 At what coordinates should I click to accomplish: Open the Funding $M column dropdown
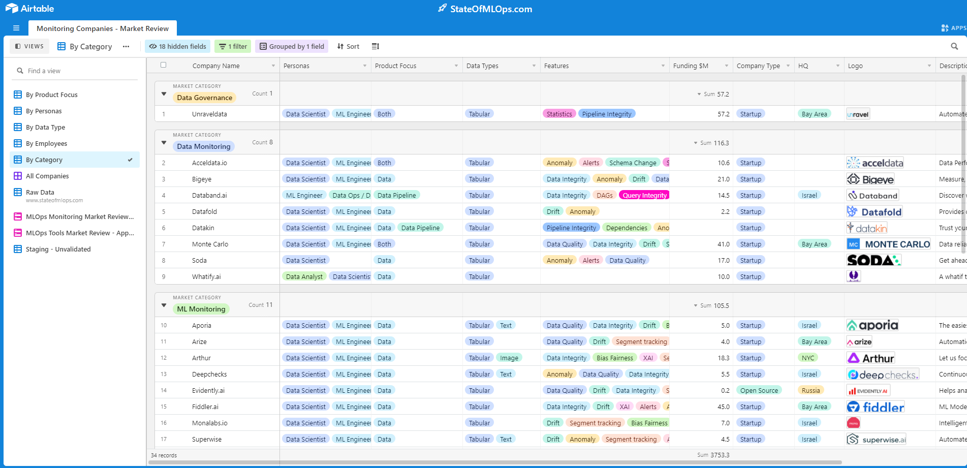coord(727,66)
